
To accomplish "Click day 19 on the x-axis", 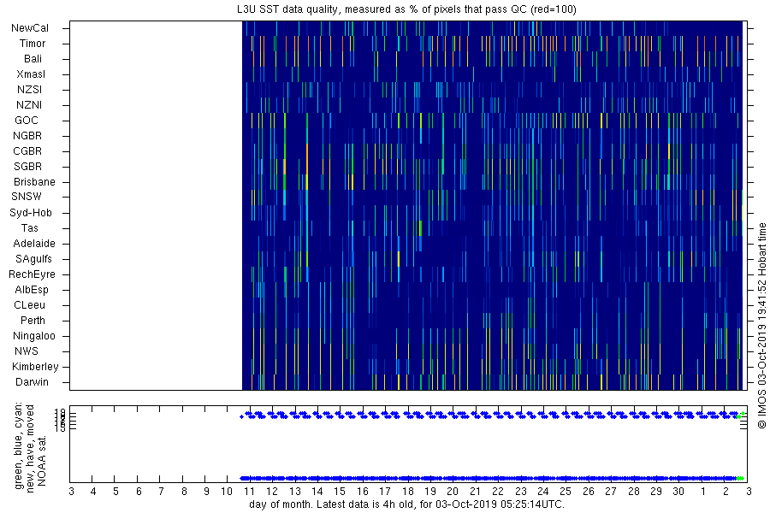I will pos(430,492).
